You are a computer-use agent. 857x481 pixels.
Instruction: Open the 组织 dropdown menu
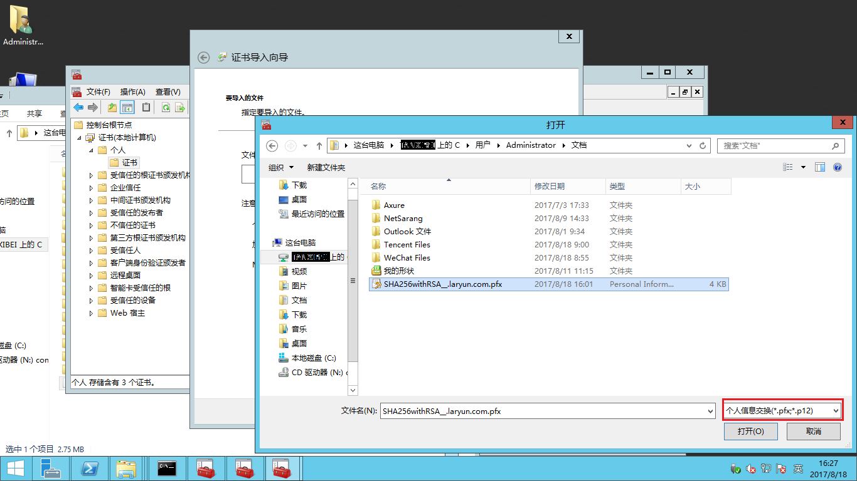[280, 167]
